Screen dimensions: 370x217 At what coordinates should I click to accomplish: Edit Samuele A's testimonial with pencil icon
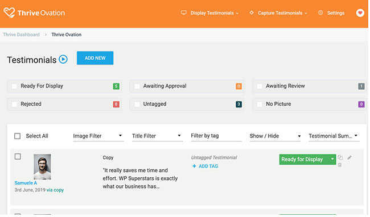(350, 157)
